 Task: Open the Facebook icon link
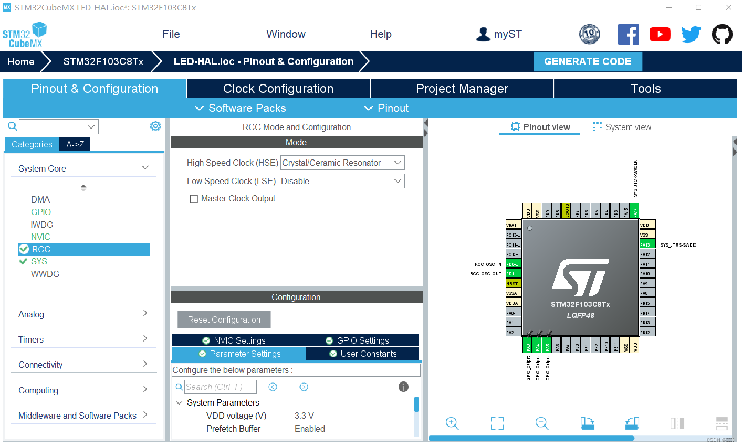pyautogui.click(x=628, y=35)
